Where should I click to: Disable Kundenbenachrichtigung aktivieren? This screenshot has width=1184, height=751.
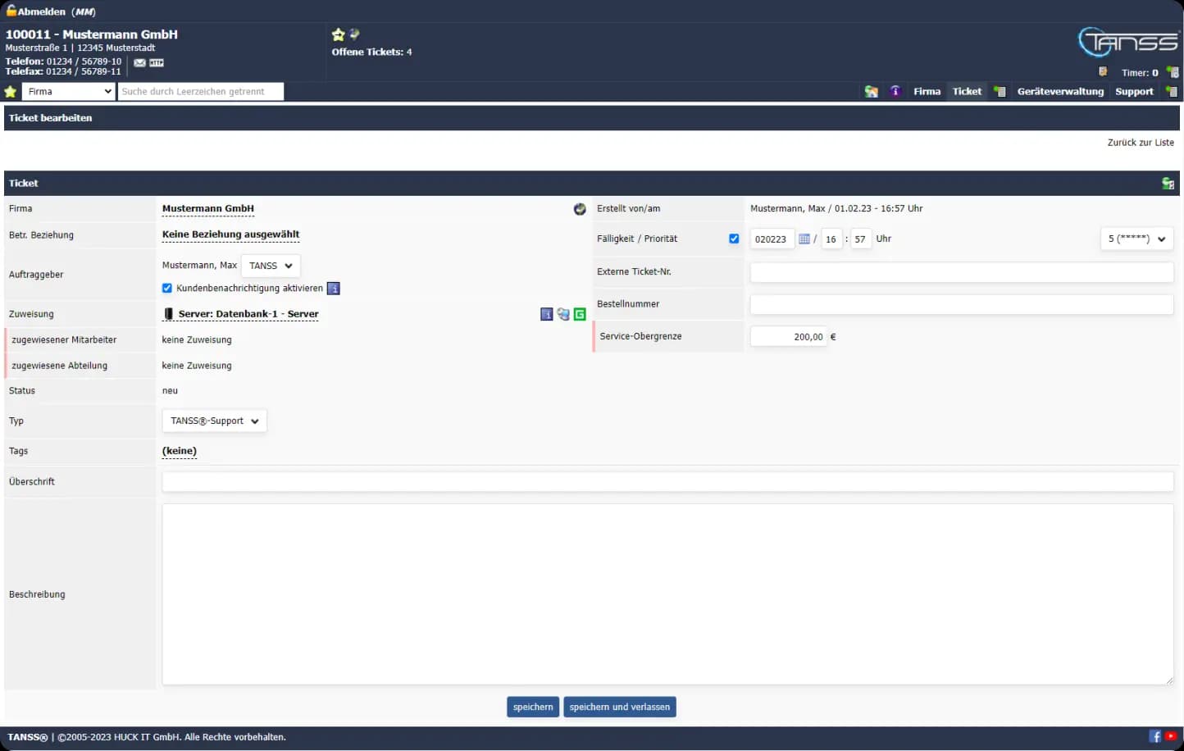coord(166,288)
